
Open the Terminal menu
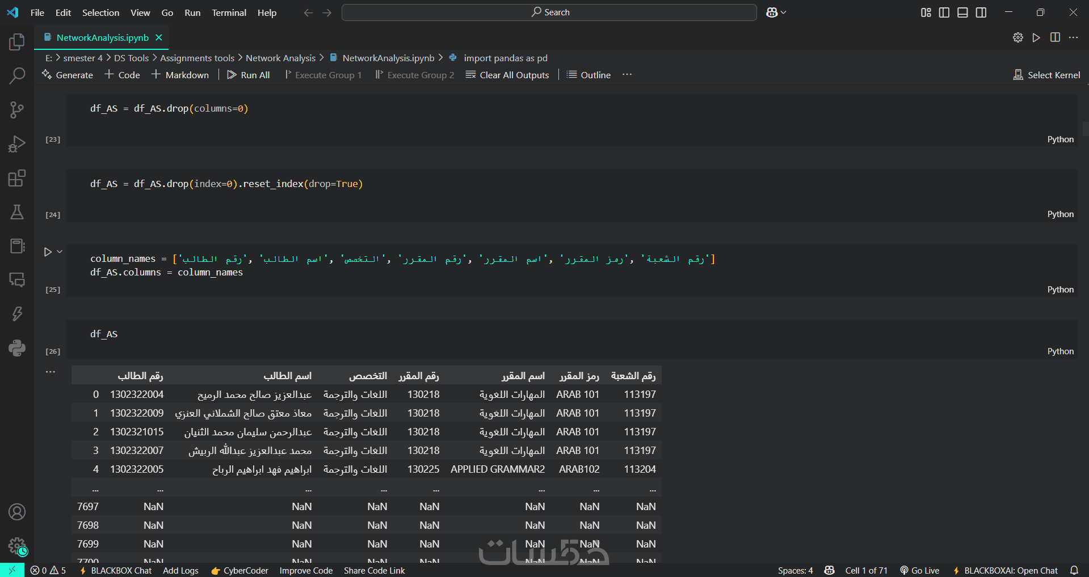click(x=229, y=12)
